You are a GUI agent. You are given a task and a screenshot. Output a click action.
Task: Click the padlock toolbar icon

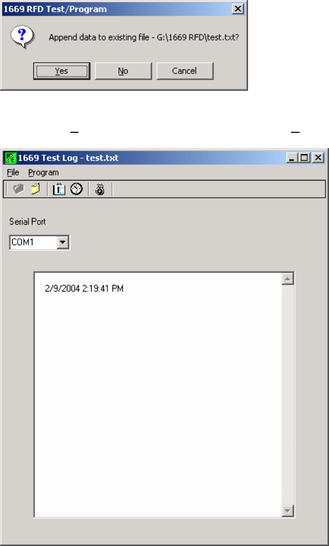click(x=100, y=189)
